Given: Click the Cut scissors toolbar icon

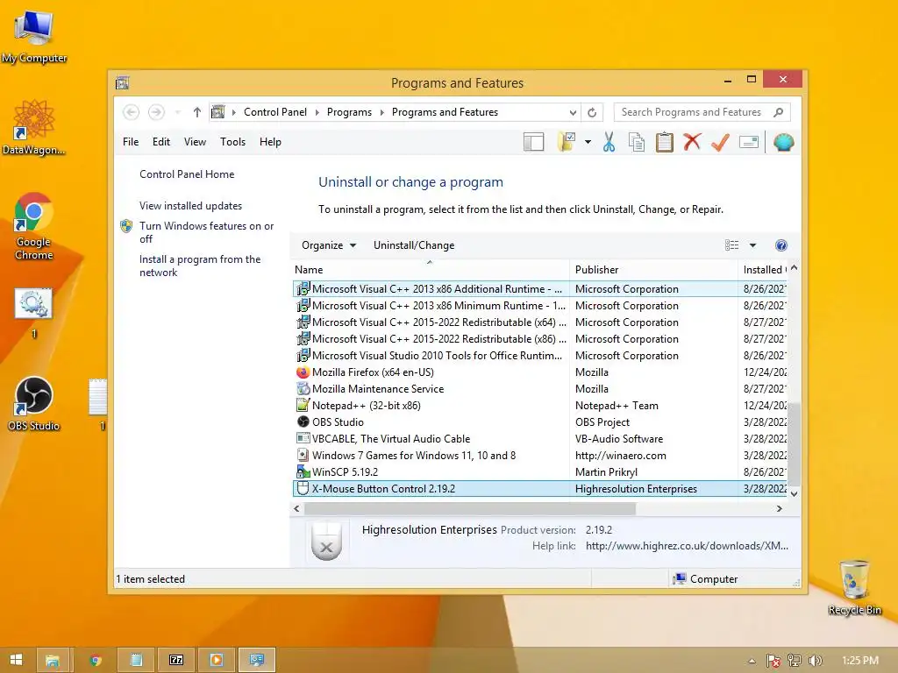Looking at the screenshot, I should point(609,142).
